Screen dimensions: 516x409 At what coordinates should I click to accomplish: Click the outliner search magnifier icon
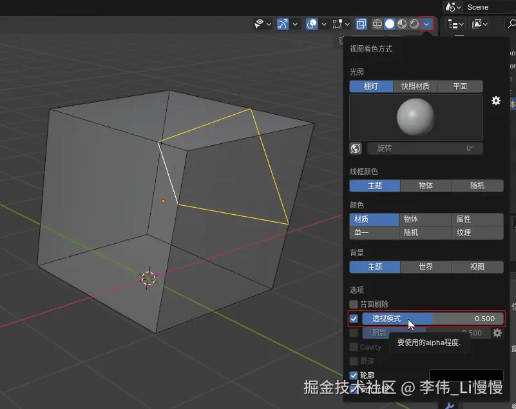coord(511,24)
